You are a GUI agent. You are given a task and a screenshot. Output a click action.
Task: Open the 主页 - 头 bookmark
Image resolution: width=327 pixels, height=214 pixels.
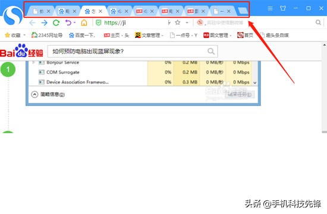click(x=117, y=35)
